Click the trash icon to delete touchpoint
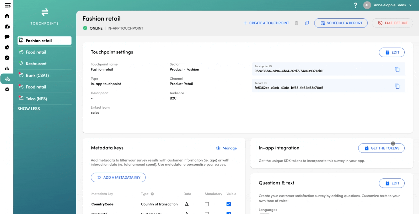This screenshot has width=419, height=214. 296,23
